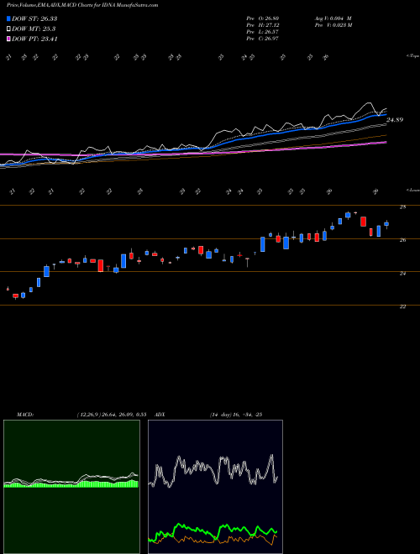Screen dimensions: 420x554
Task: Click the blue DOW ST legend swatch
Action: pyautogui.click(x=8, y=18)
